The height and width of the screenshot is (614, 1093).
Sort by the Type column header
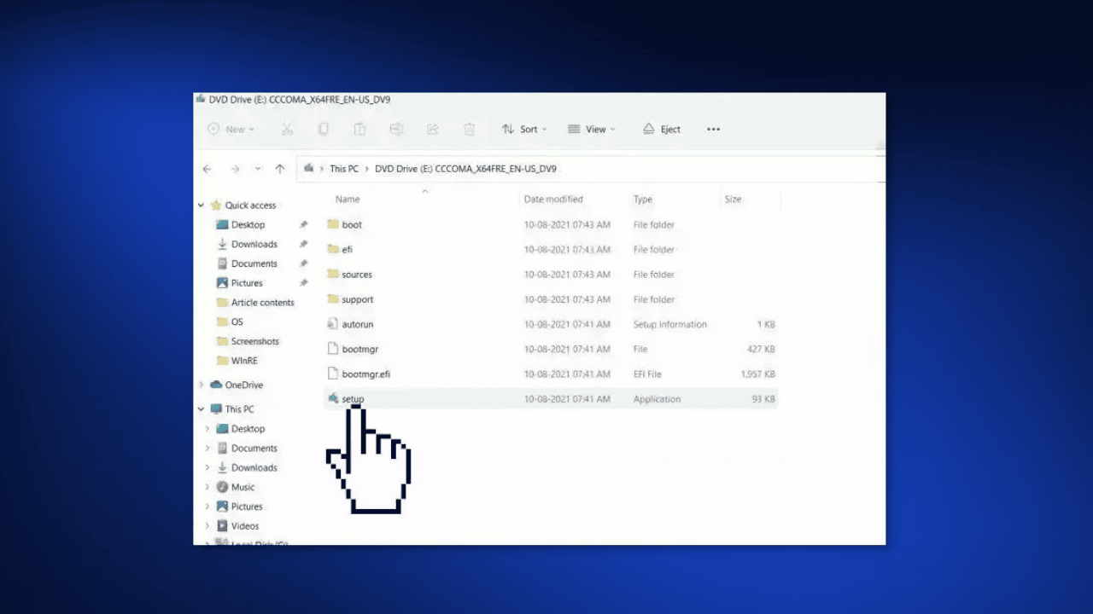point(643,200)
